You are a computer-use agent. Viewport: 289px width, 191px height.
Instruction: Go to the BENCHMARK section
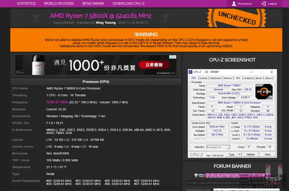coord(93,3)
